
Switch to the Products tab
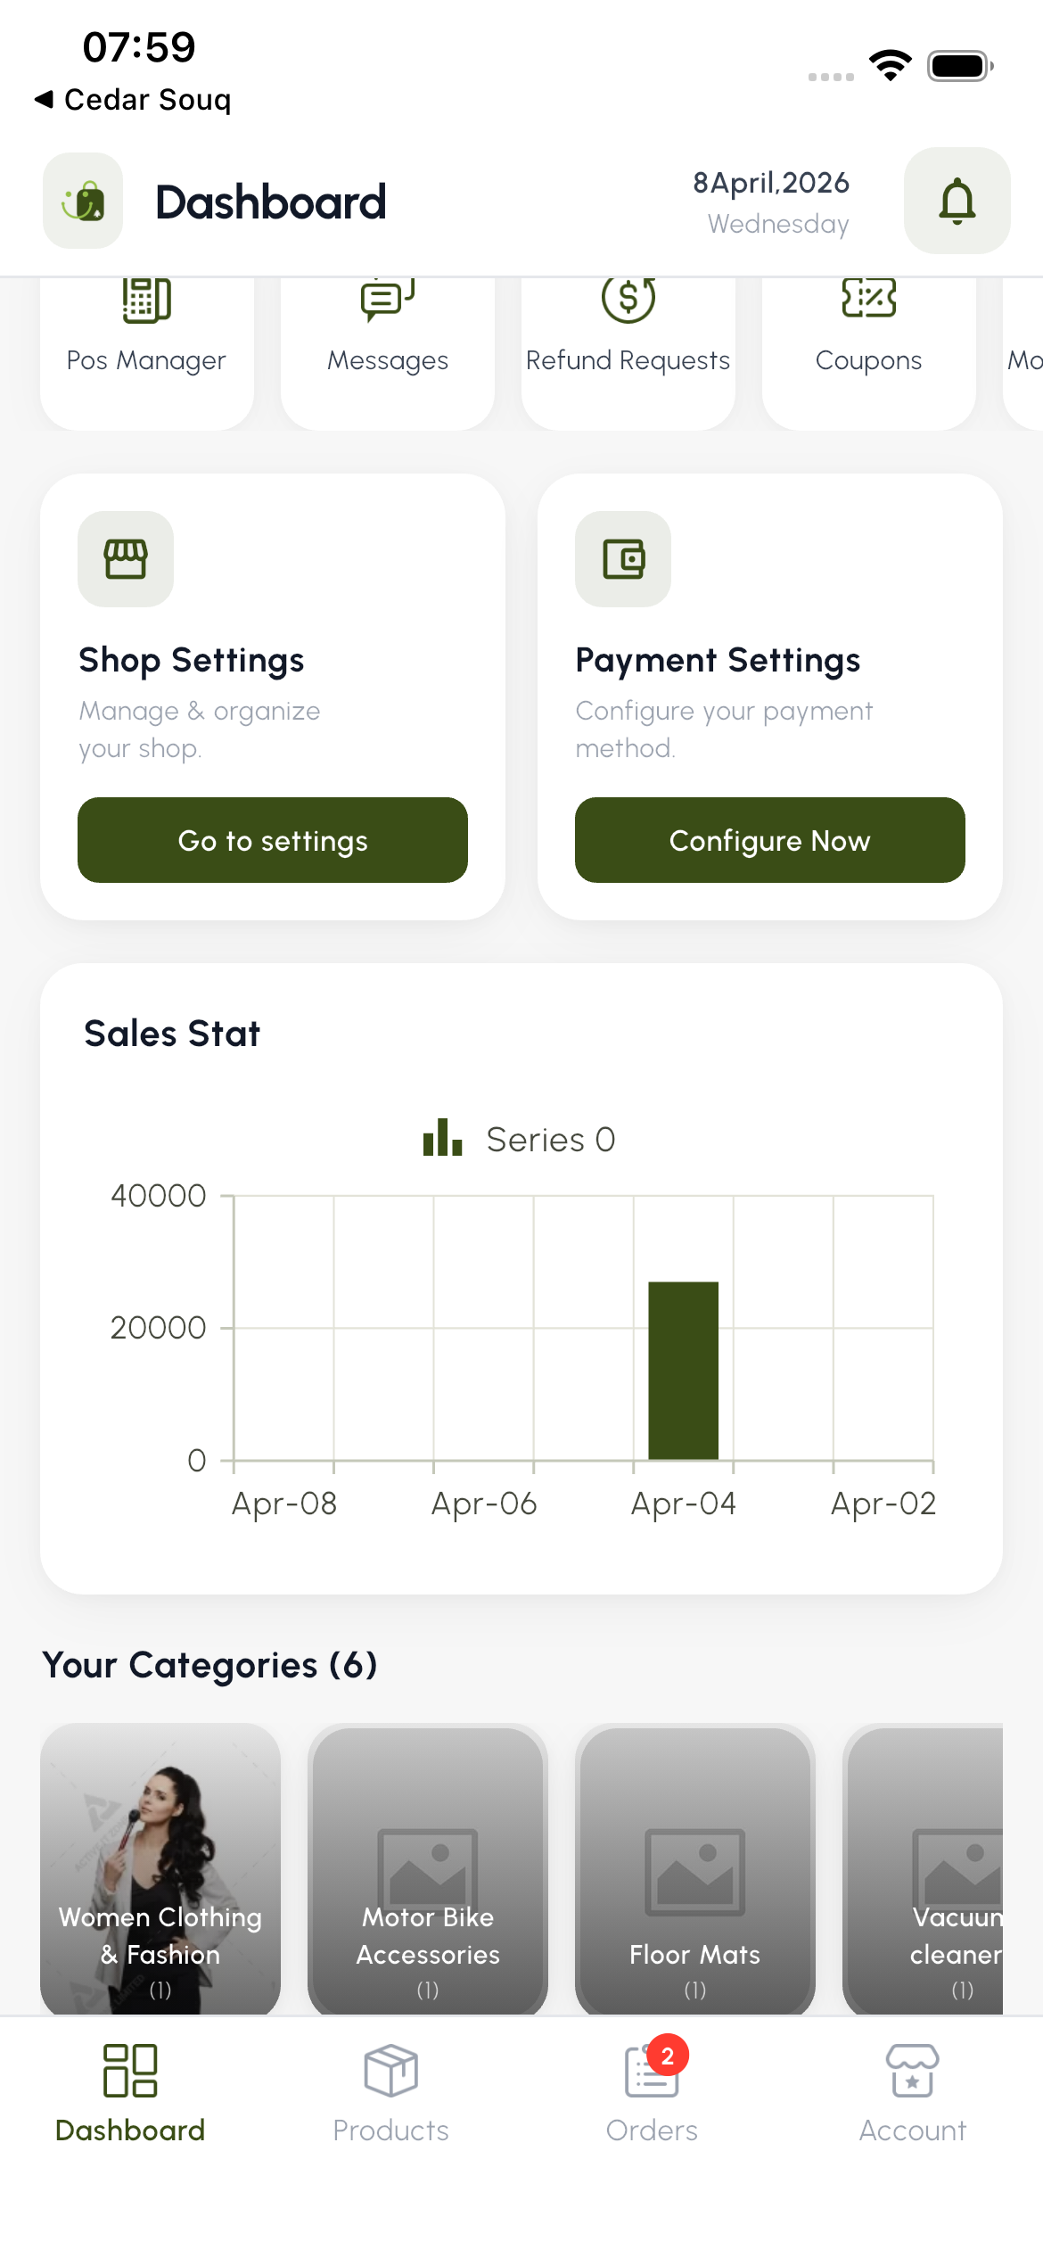[390, 2092]
